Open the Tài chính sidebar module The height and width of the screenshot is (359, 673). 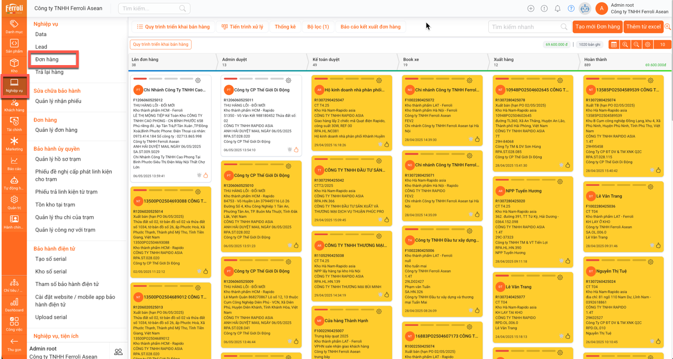[14, 124]
